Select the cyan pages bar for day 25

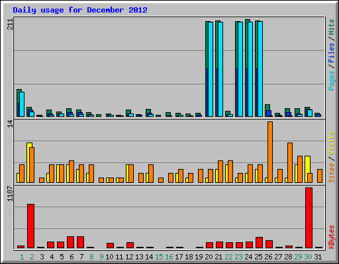coord(260,69)
